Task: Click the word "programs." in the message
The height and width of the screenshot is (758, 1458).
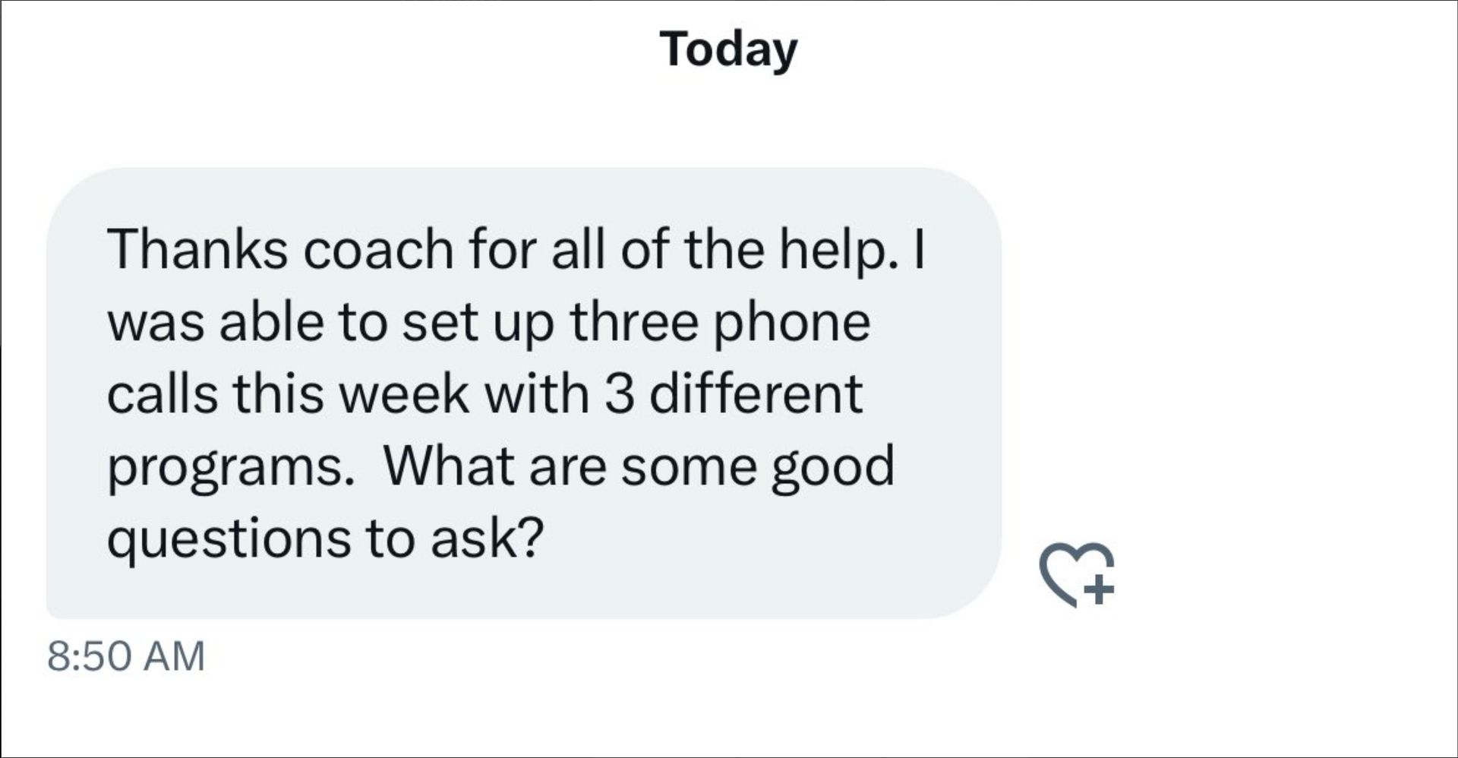Action: pyautogui.click(x=230, y=468)
